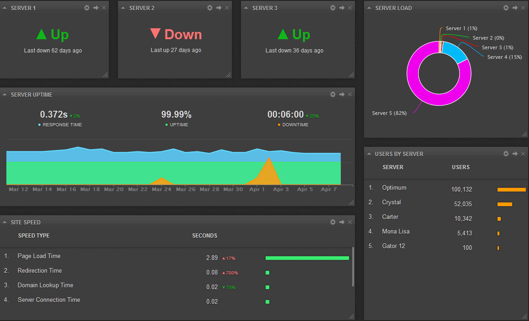Screen dimensions: 529x321
Task: Open settings for the Server Uptime panel
Action: [333, 94]
